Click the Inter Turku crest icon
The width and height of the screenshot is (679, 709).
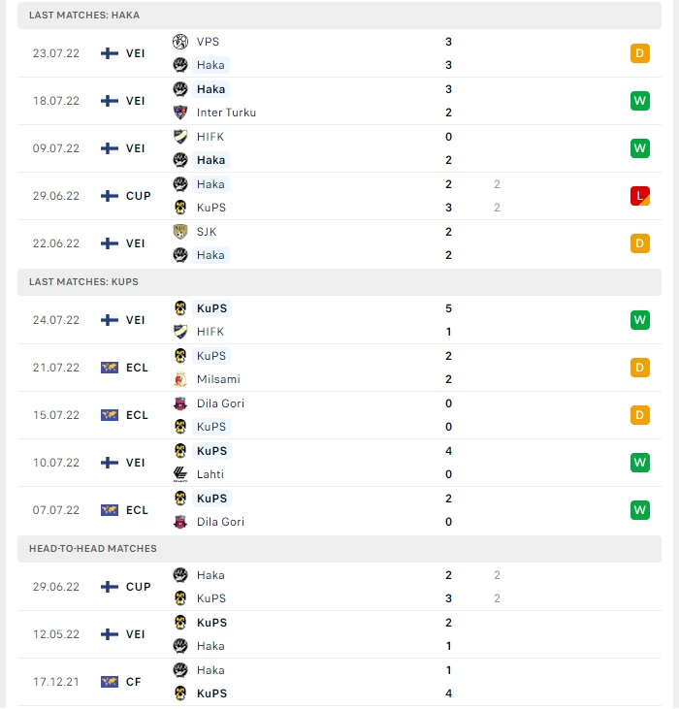pyautogui.click(x=179, y=113)
